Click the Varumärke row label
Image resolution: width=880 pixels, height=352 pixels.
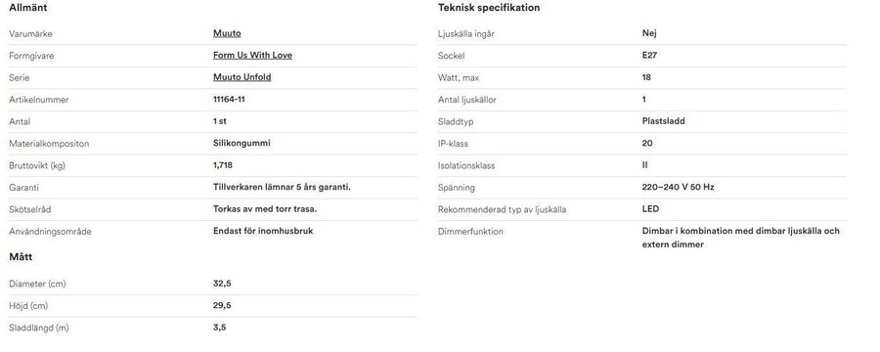click(30, 33)
